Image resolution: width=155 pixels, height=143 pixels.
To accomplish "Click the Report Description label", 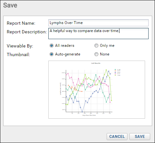I will [27, 32].
